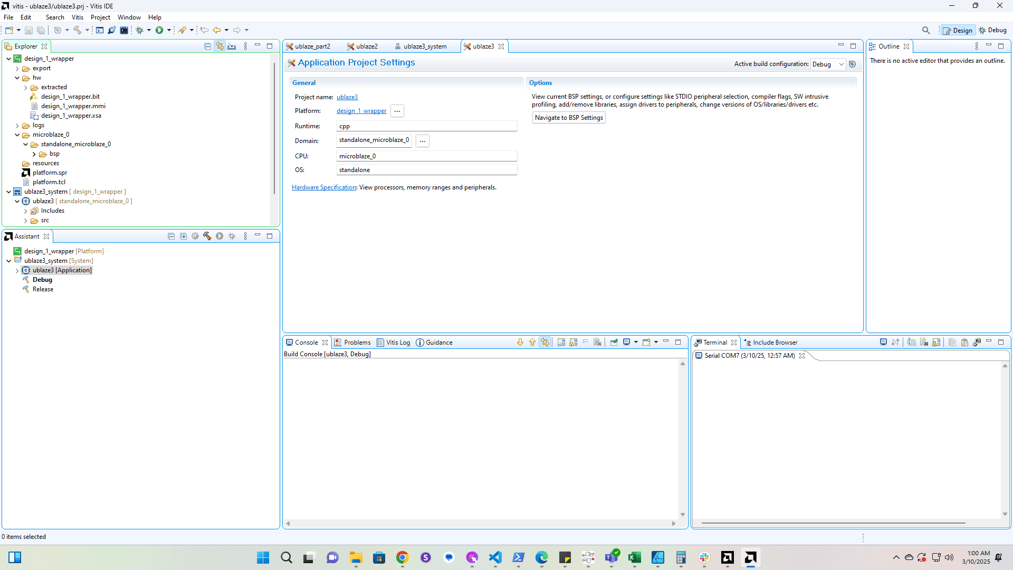Click Navigate to BSP Settings button

pyautogui.click(x=568, y=118)
